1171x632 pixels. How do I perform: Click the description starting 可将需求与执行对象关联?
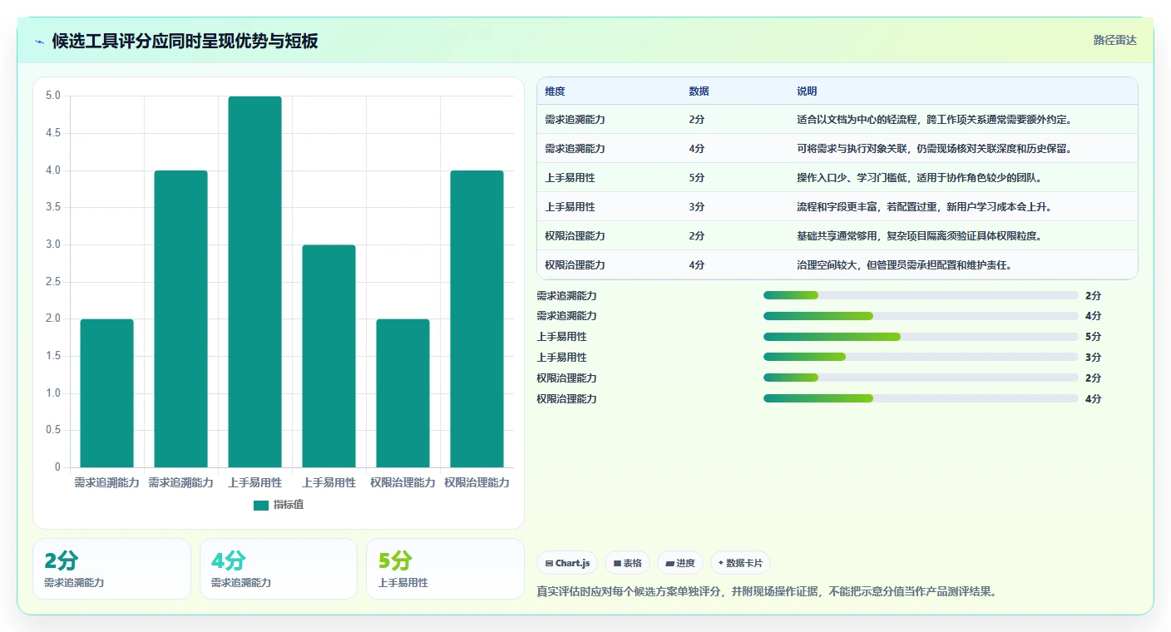pyautogui.click(x=934, y=149)
